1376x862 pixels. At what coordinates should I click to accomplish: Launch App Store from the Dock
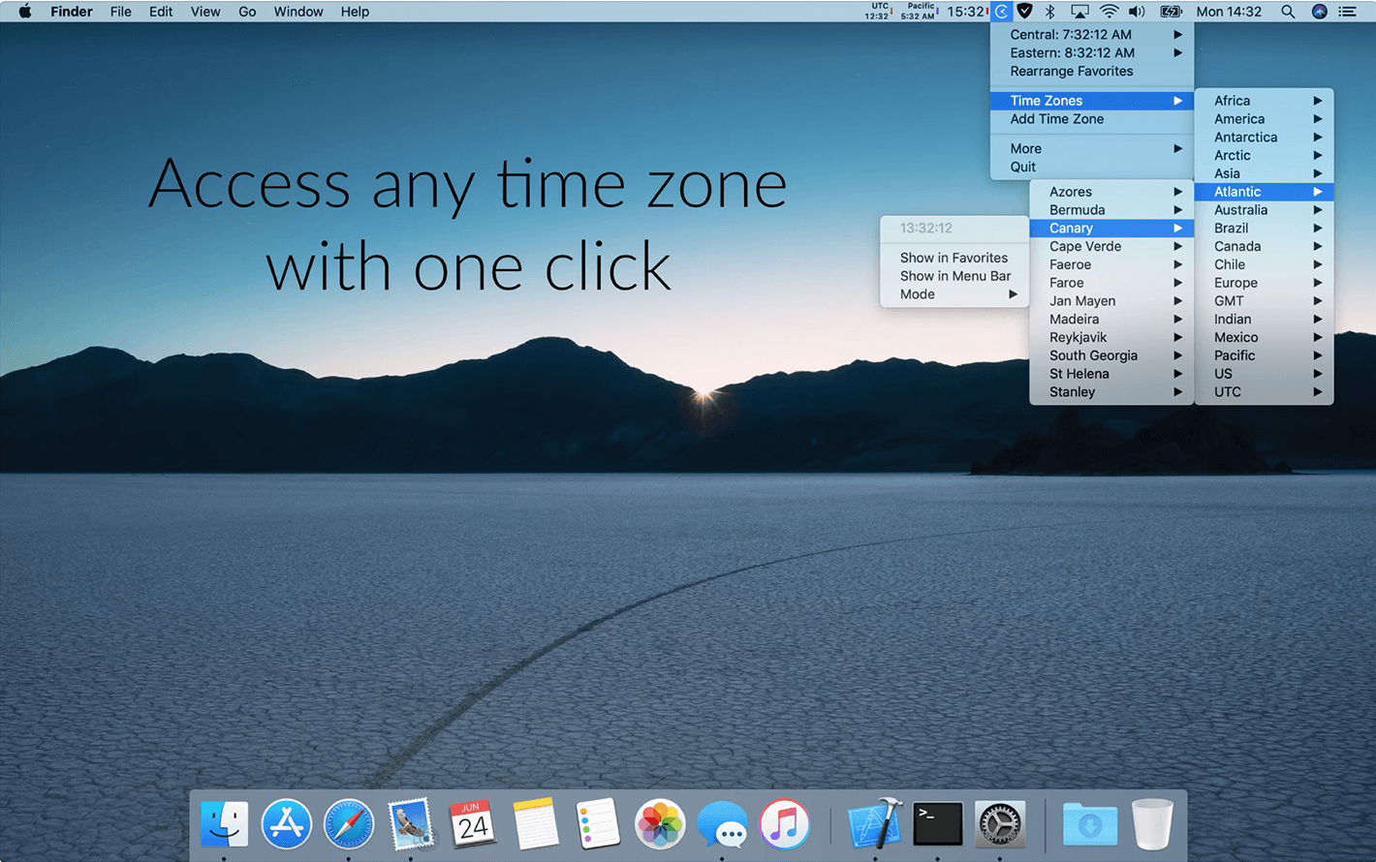286,824
